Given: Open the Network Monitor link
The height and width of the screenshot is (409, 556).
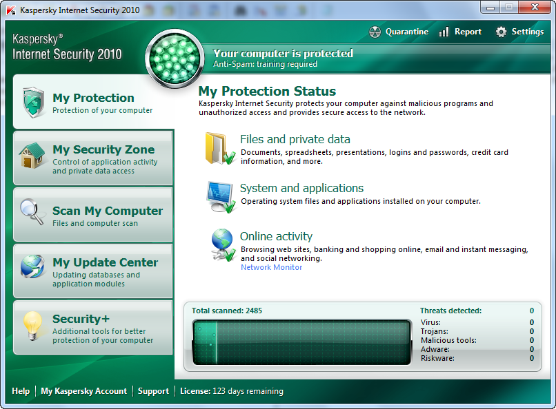Looking at the screenshot, I should point(271,267).
